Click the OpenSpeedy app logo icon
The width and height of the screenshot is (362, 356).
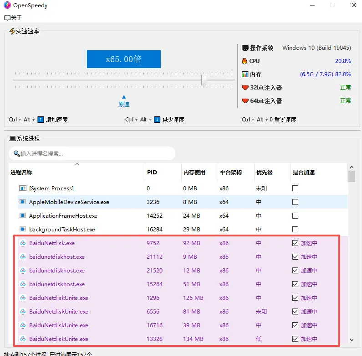(7, 5)
